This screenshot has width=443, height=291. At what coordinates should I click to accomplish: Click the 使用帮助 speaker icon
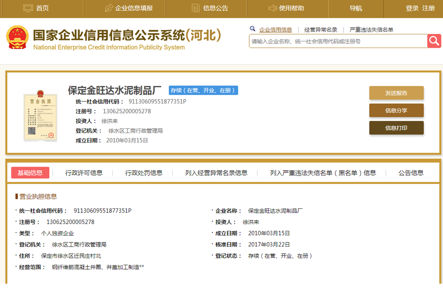pos(274,7)
